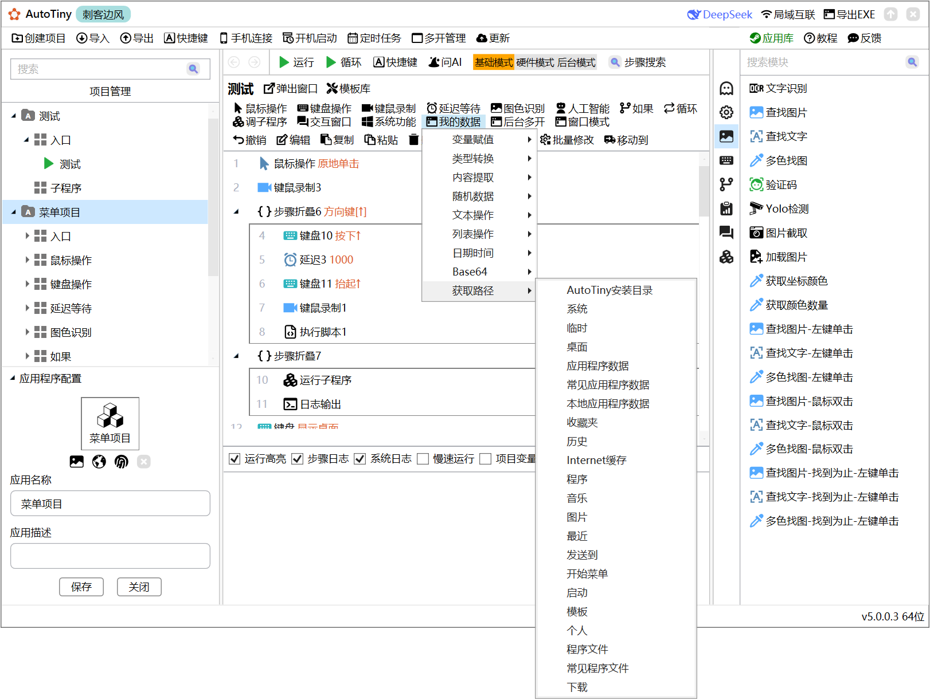
Task: Open the 变量赋值 submenu
Action: pyautogui.click(x=479, y=140)
